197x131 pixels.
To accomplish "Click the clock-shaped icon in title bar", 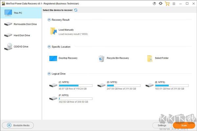I will tap(155, 4).
